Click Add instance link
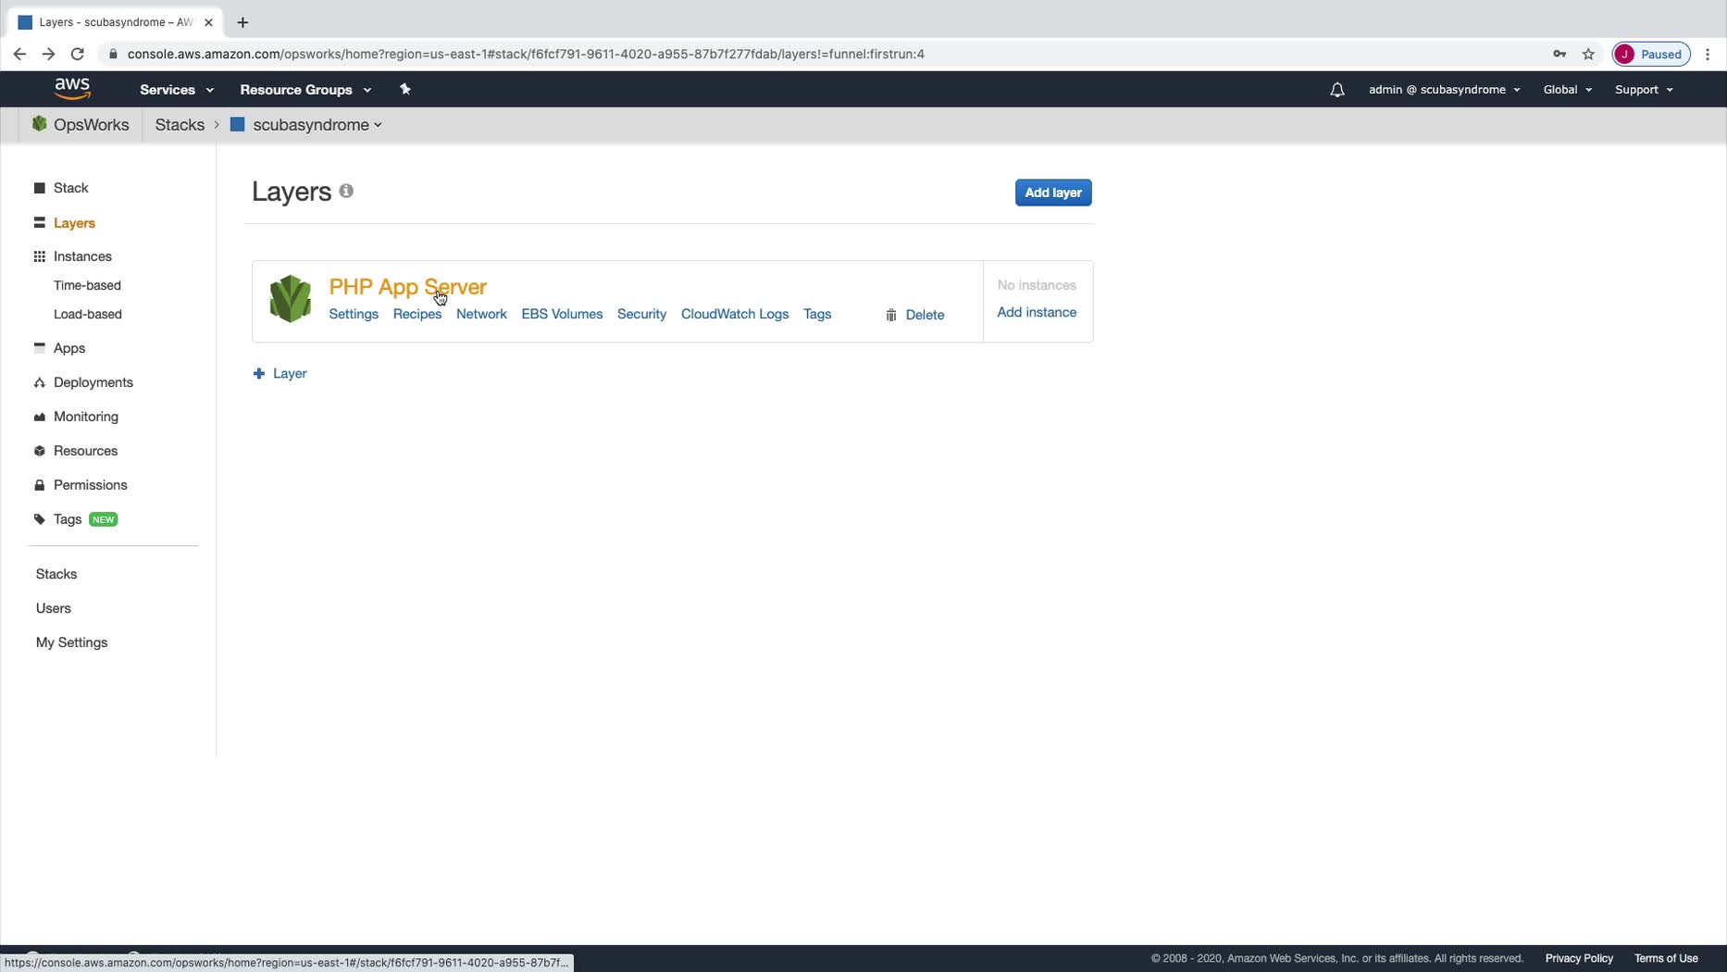This screenshot has width=1727, height=972. tap(1037, 312)
